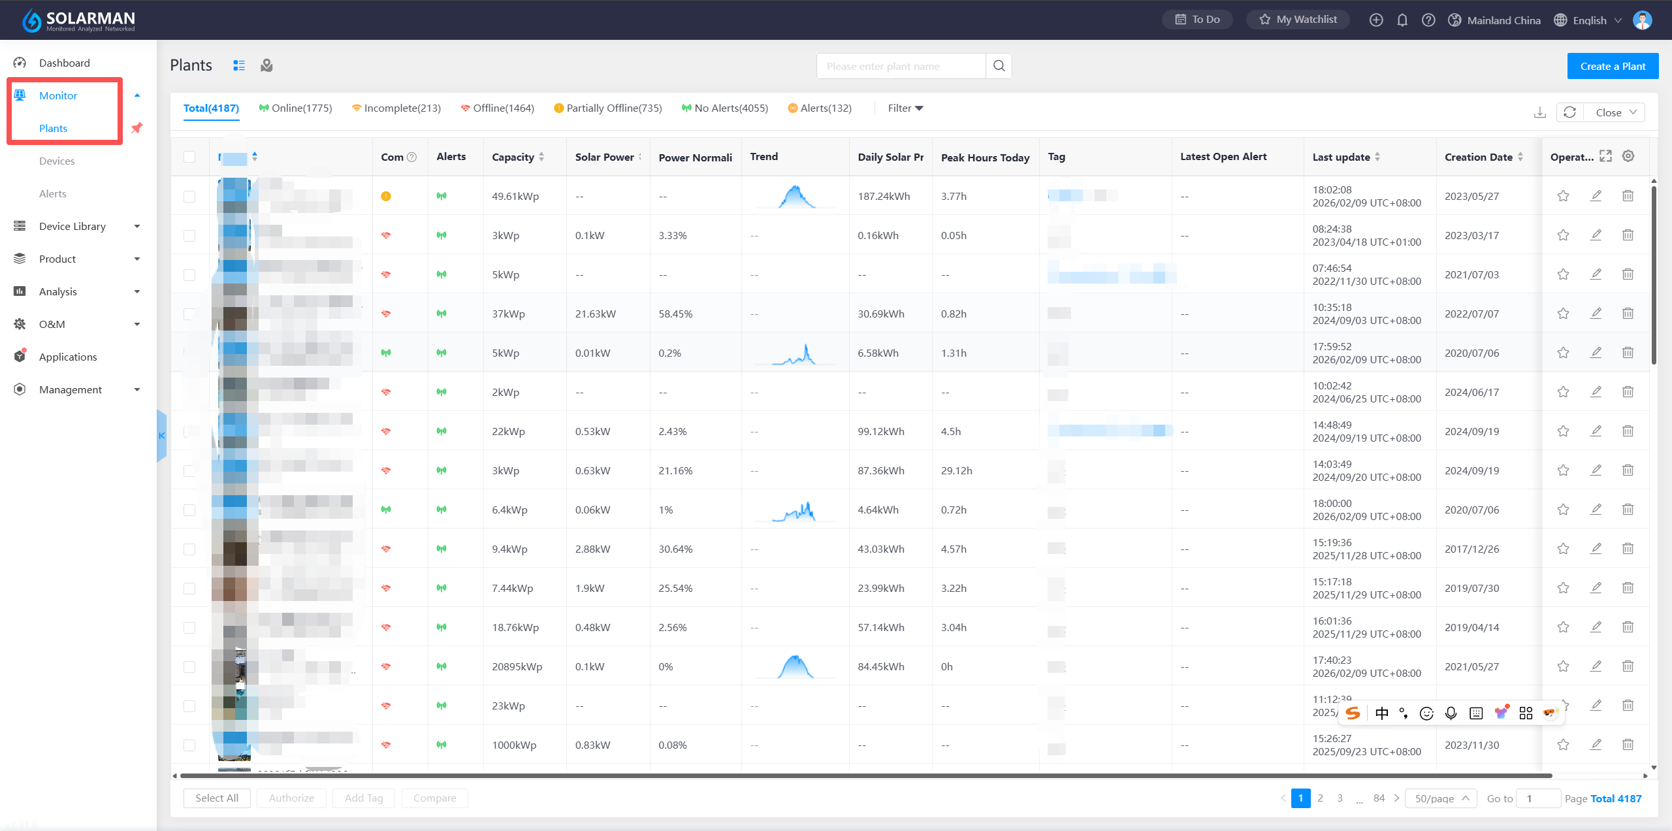Click Create a Plant button
This screenshot has width=1672, height=831.
pyautogui.click(x=1613, y=66)
